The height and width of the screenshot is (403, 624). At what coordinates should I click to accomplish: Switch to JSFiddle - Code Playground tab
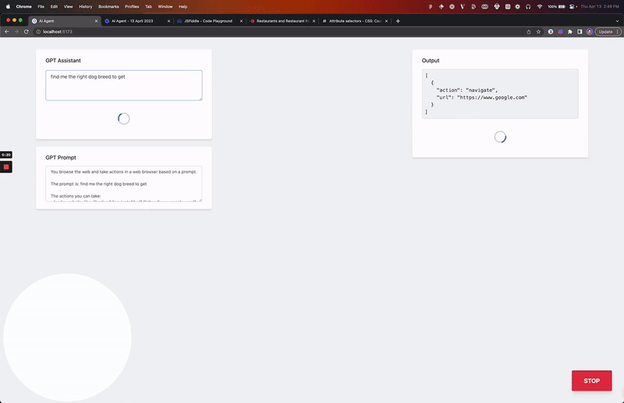(210, 21)
